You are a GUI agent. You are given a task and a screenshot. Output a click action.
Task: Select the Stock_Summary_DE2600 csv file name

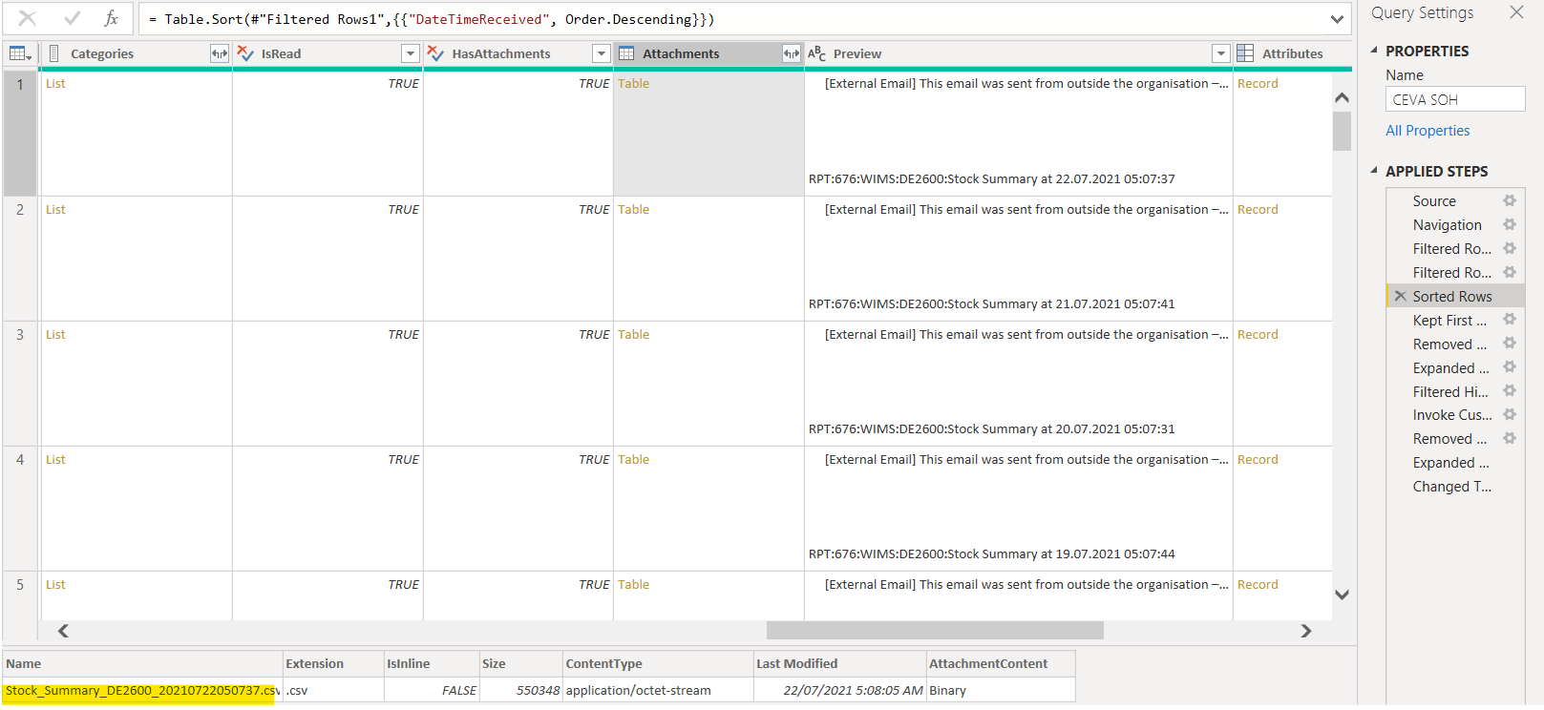pyautogui.click(x=142, y=690)
